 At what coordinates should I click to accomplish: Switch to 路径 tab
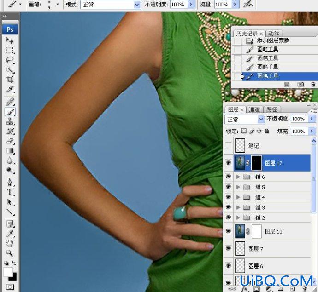point(272,109)
